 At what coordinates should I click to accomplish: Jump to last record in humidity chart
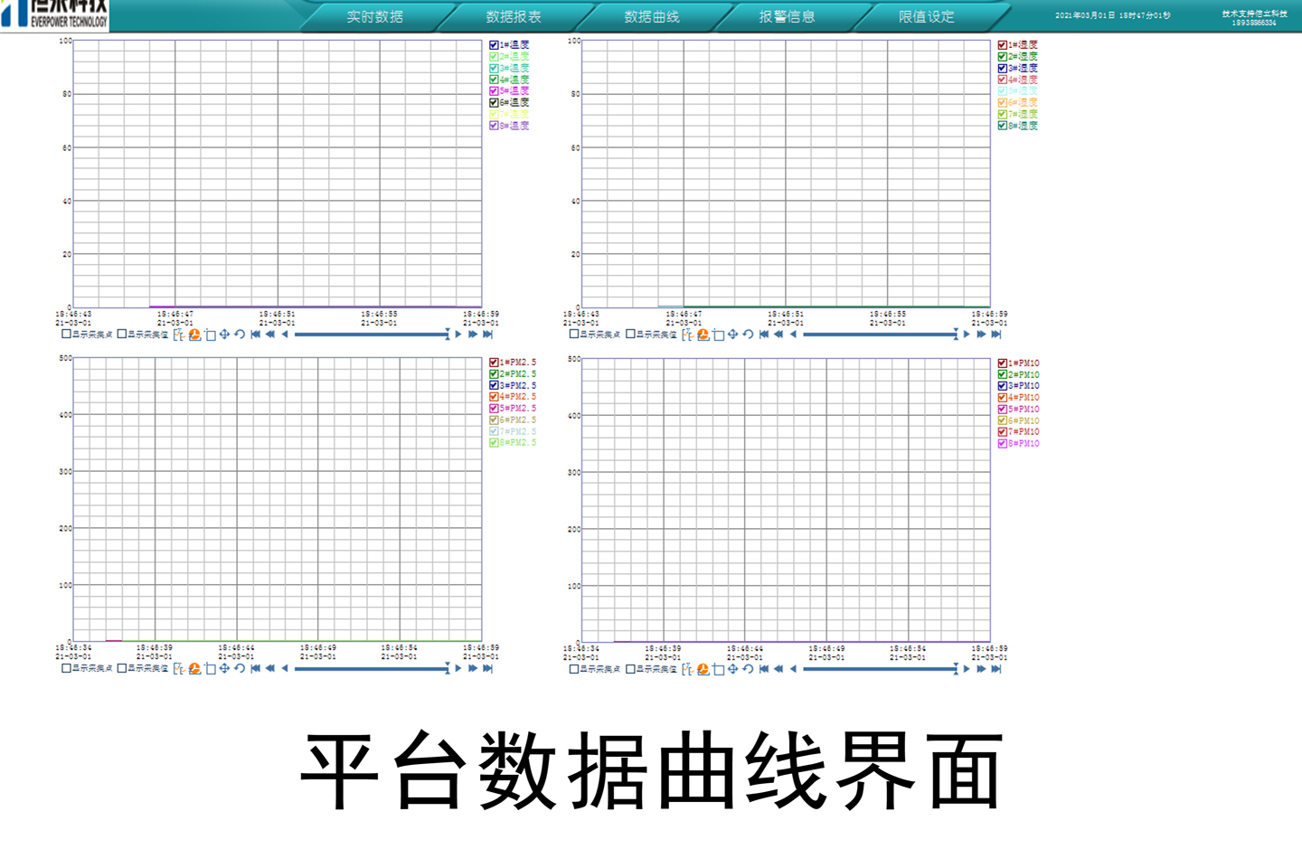pyautogui.click(x=995, y=335)
